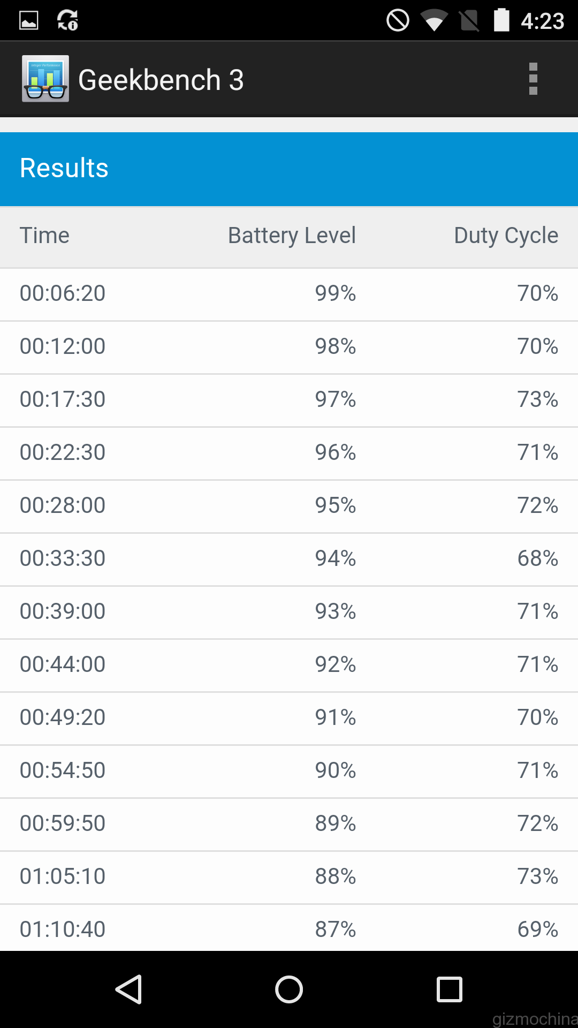Image resolution: width=578 pixels, height=1028 pixels.
Task: Open the recent apps square button
Action: click(x=449, y=989)
